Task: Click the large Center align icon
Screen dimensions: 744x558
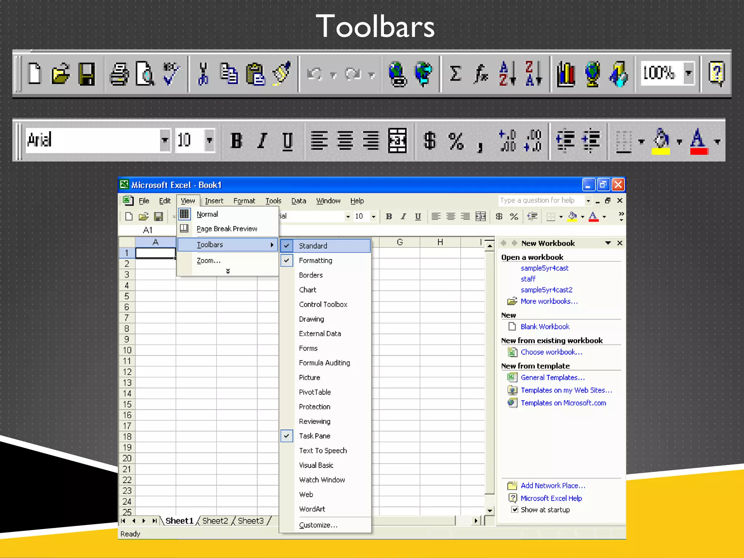Action: (345, 141)
